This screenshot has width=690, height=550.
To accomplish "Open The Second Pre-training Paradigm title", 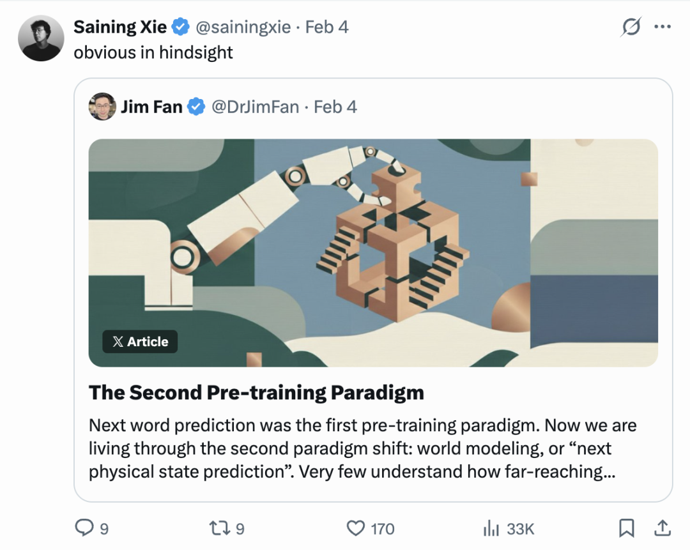I will coord(256,392).
